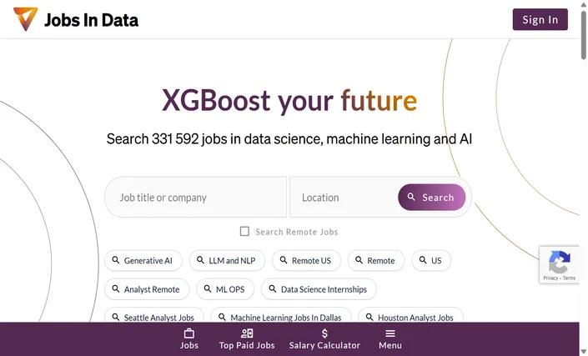Screen dimensions: 588x356
Task: Select the Remote US search chip
Action: click(x=306, y=260)
